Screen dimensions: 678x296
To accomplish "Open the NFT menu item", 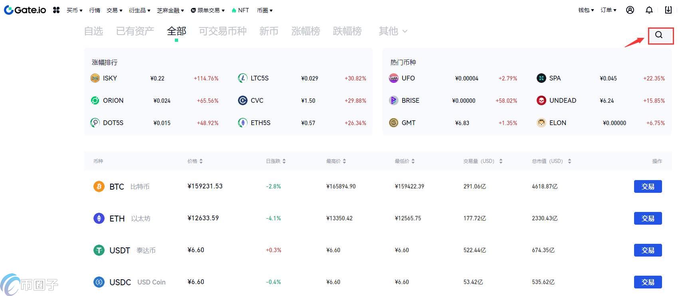I will [240, 10].
